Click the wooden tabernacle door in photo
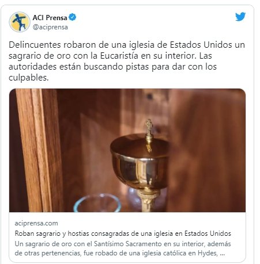The width and height of the screenshot is (260, 264). [206, 150]
